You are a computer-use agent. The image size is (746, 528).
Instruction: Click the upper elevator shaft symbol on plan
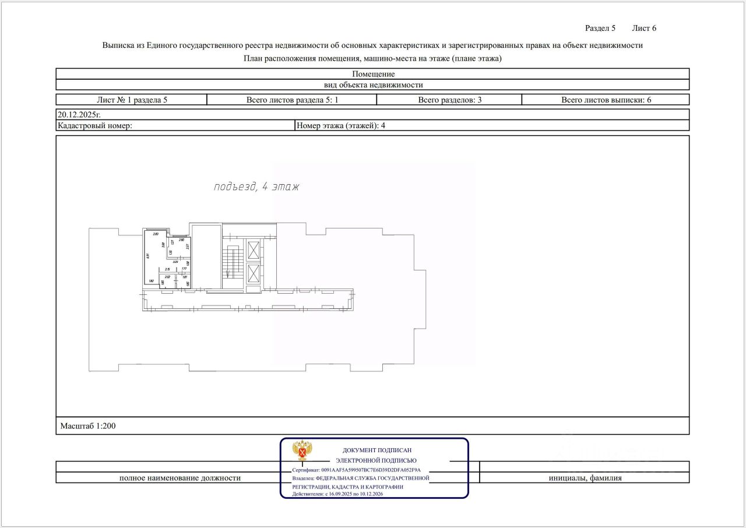(x=254, y=250)
